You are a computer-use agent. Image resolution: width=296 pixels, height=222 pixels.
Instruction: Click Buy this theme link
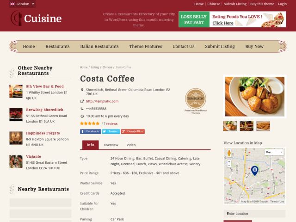click(x=262, y=4)
